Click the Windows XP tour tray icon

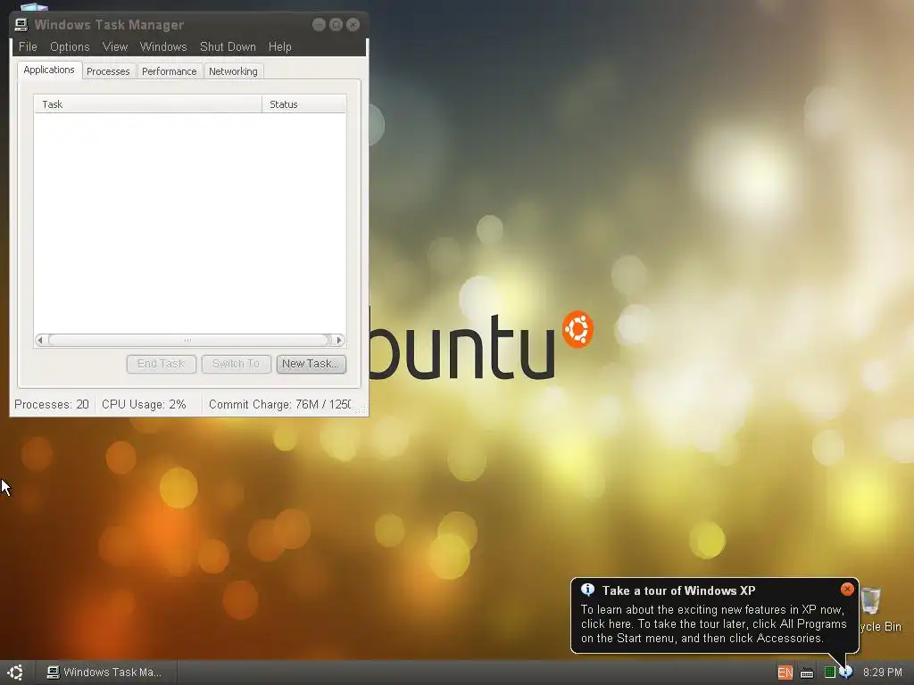[x=846, y=673]
